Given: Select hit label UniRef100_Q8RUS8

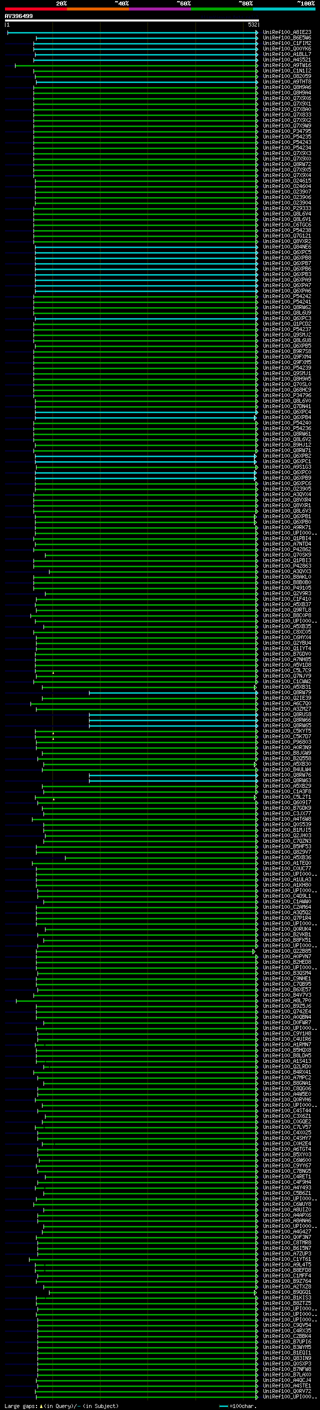Looking at the screenshot, I should [x=287, y=714].
